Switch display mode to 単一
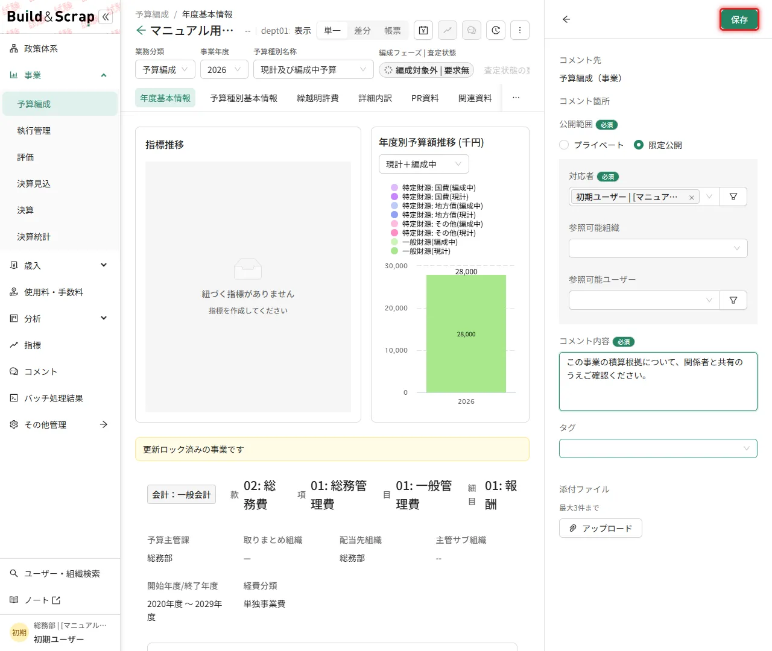Viewport: 772px width, 651px height. point(332,30)
